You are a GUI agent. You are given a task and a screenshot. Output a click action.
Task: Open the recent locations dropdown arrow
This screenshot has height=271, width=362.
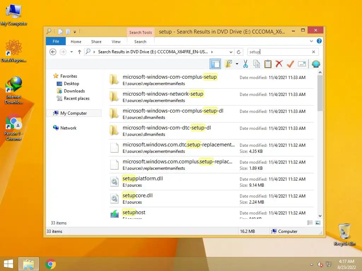(71, 52)
